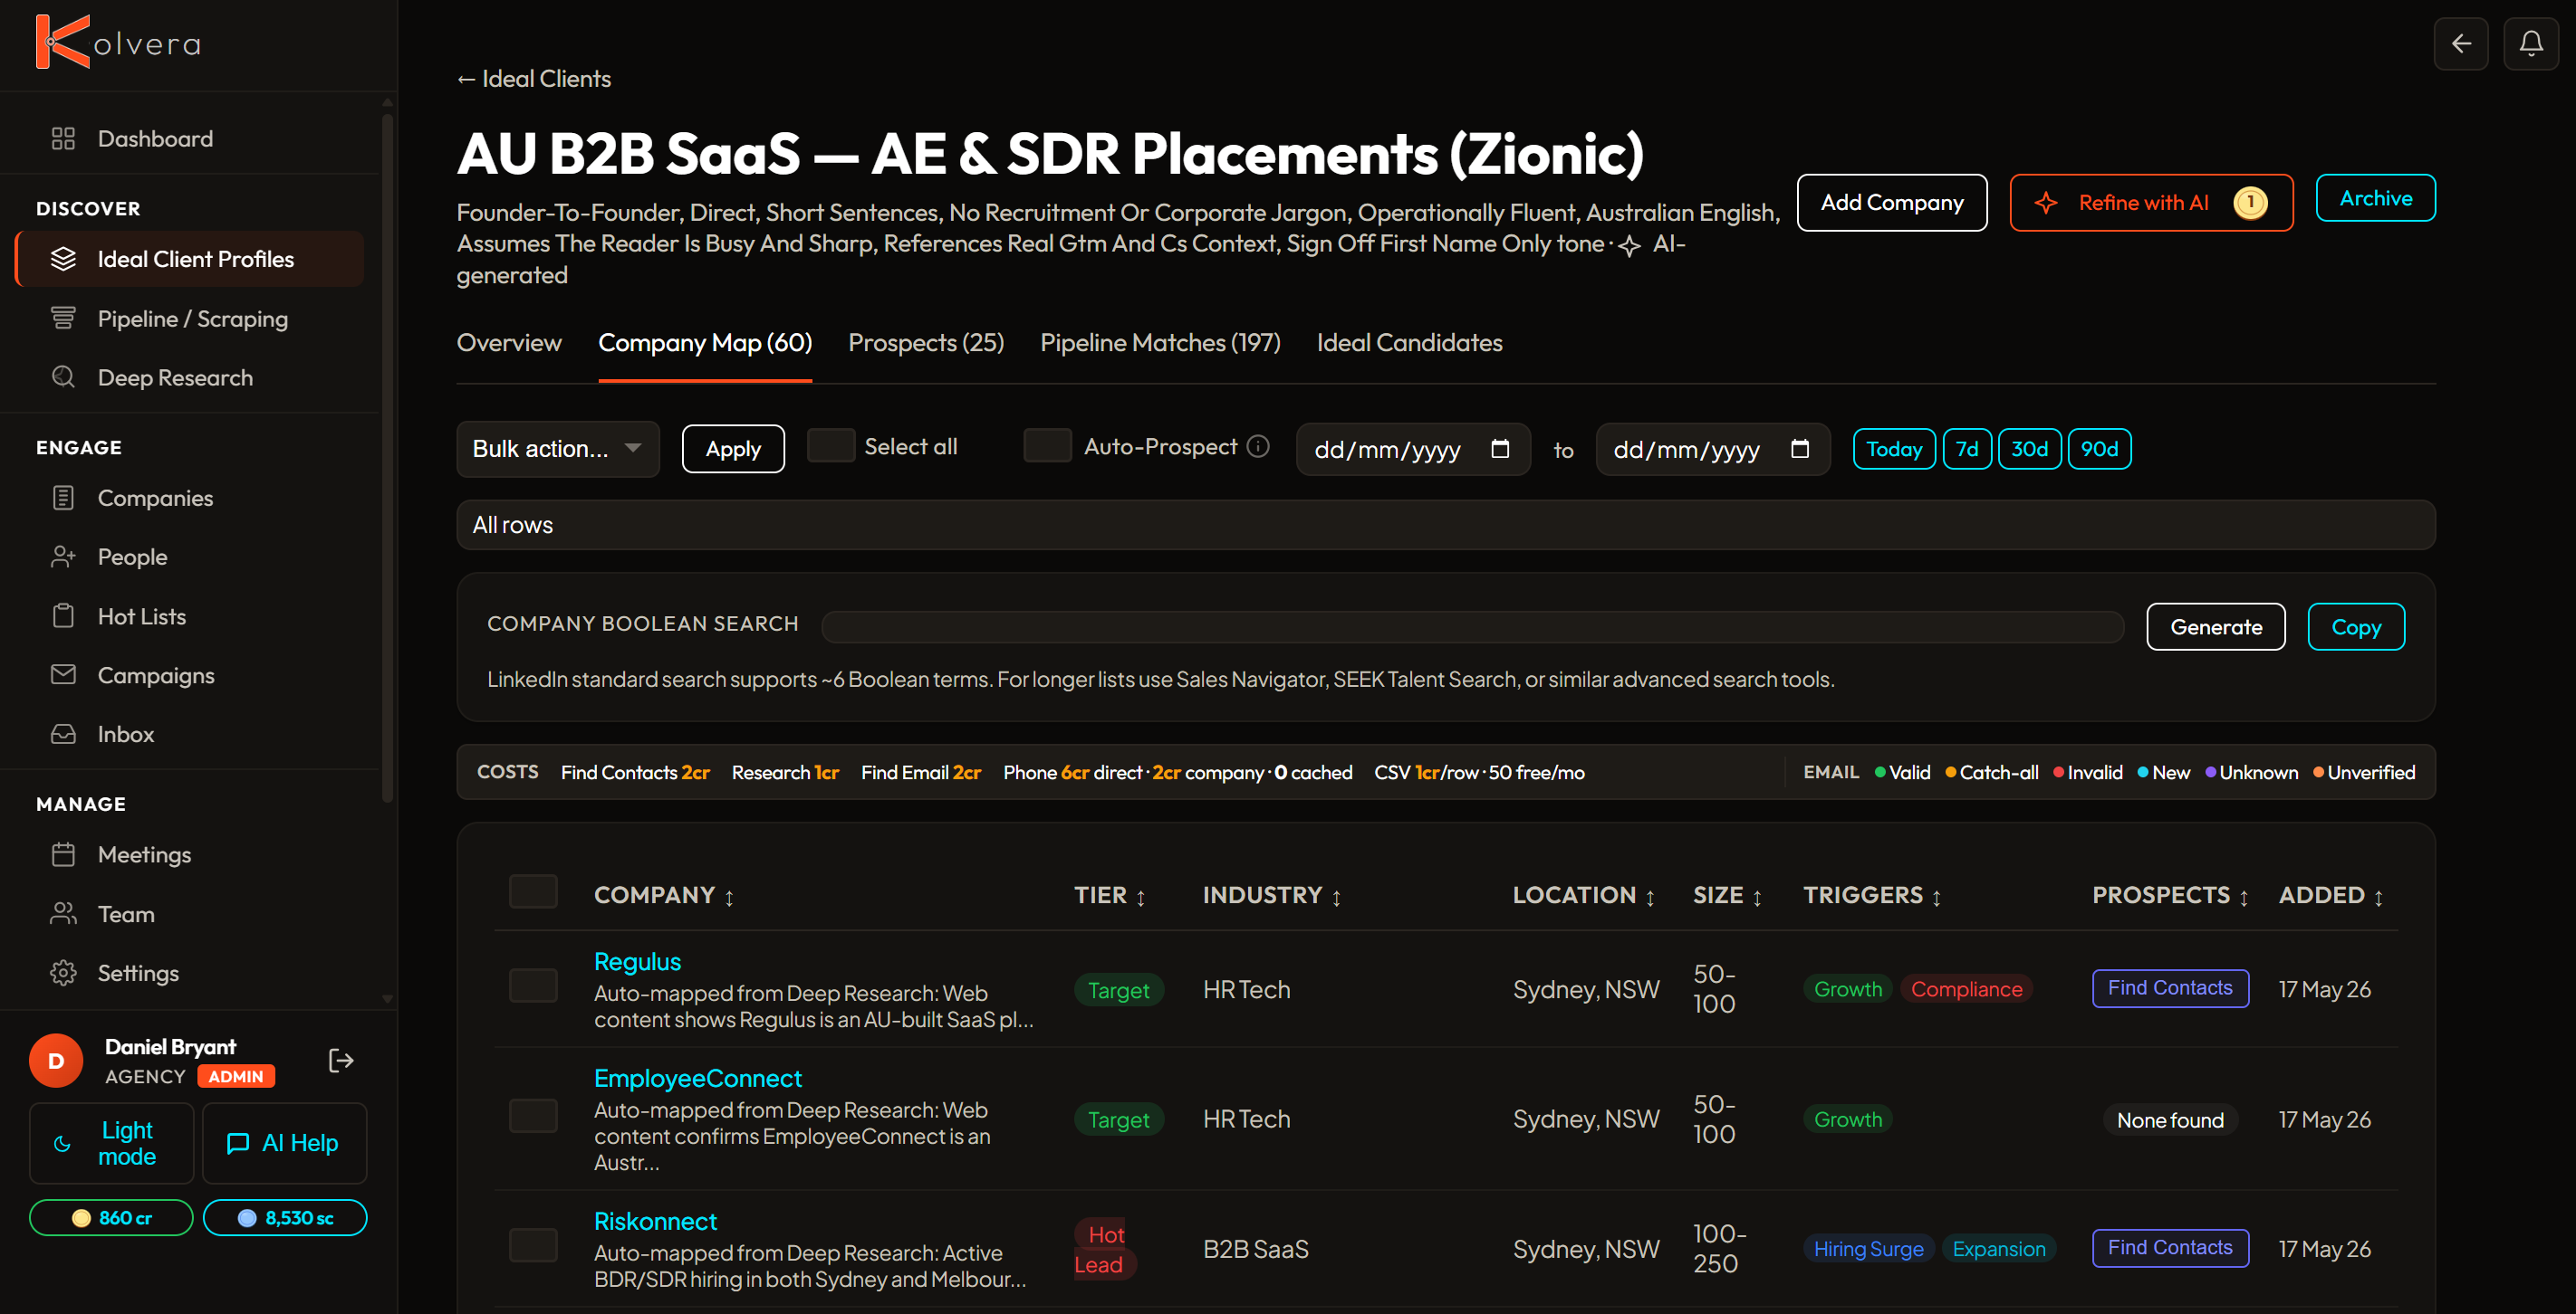Click the Auto-Prospect info icon
2576x1314 pixels.
coord(1259,447)
